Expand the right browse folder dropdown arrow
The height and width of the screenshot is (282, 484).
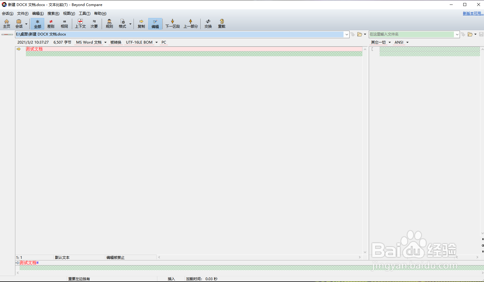(x=475, y=34)
